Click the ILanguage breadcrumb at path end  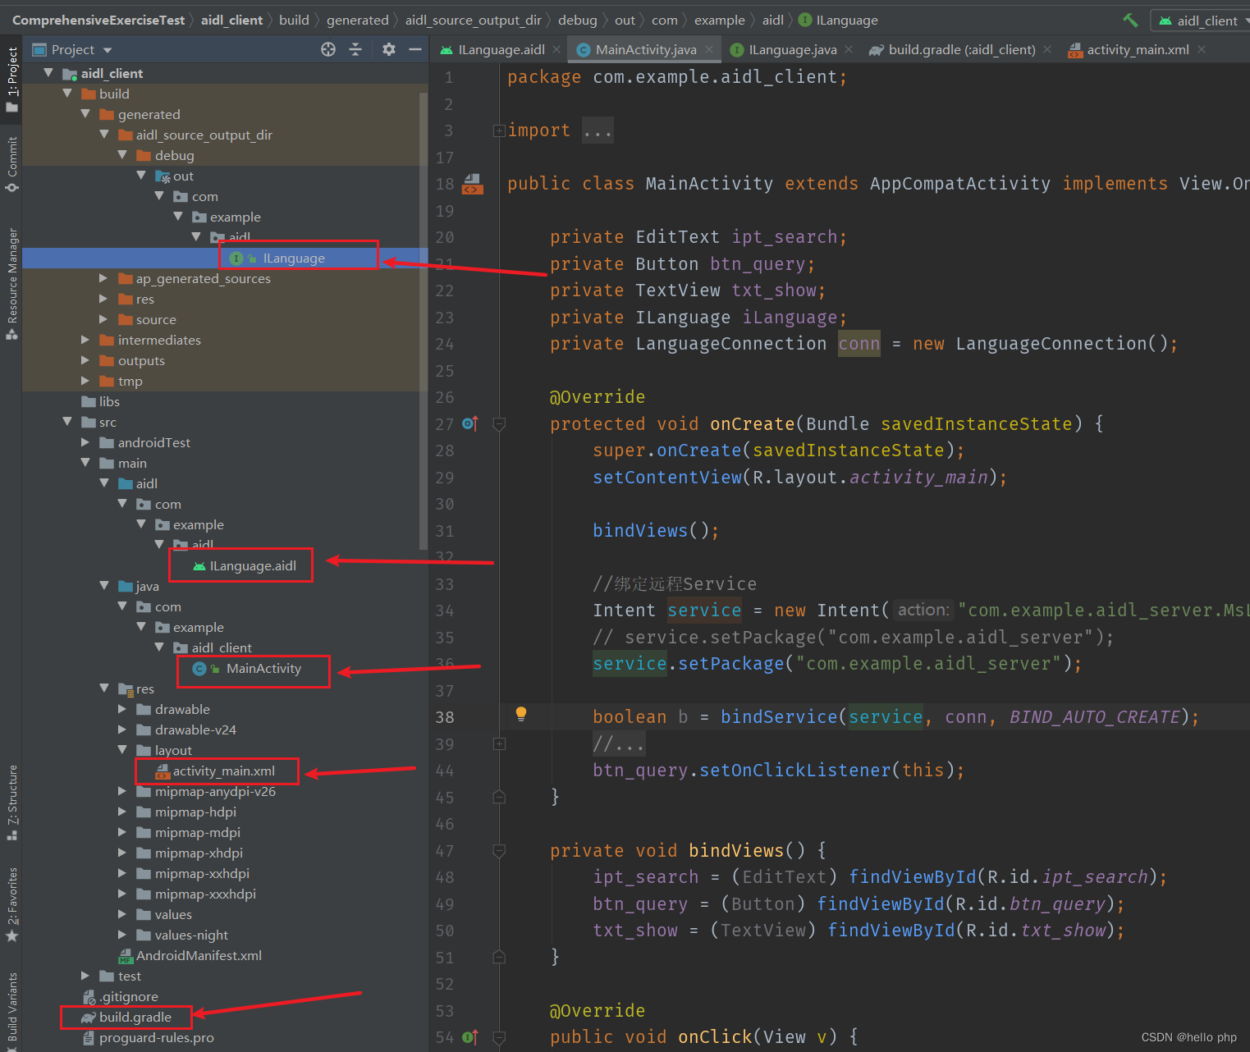pyautogui.click(x=838, y=20)
